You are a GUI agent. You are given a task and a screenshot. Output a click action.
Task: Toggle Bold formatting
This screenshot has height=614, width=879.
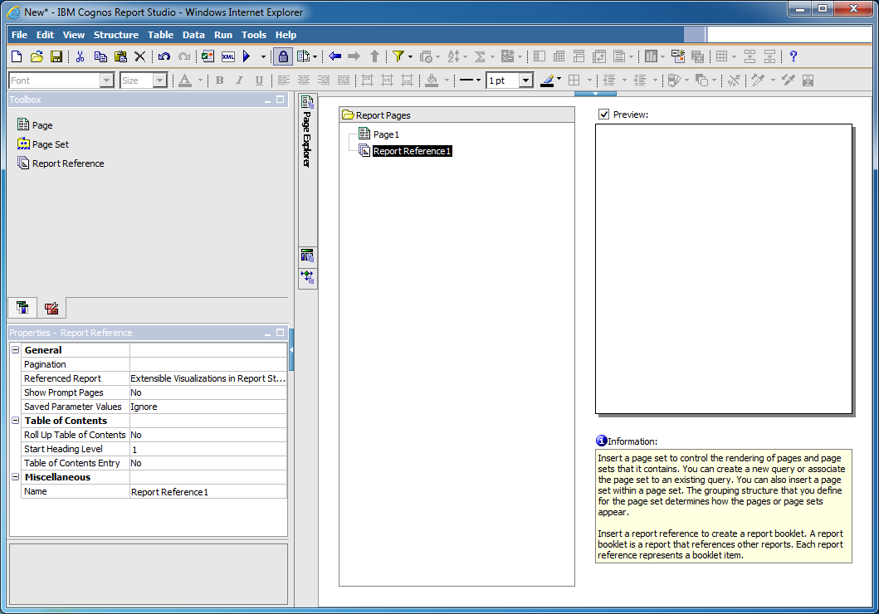point(220,80)
